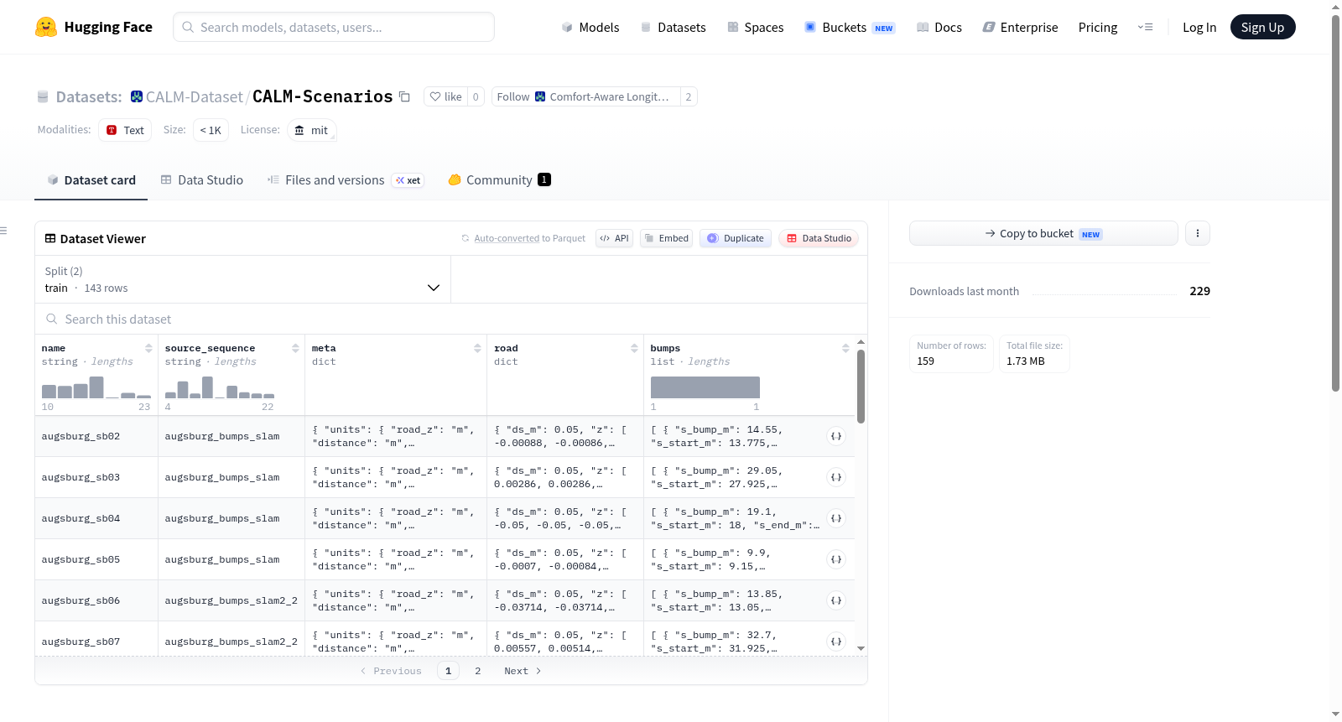The height and width of the screenshot is (722, 1342).
Task: Click the API button in Dataset Viewer
Action: pos(614,238)
